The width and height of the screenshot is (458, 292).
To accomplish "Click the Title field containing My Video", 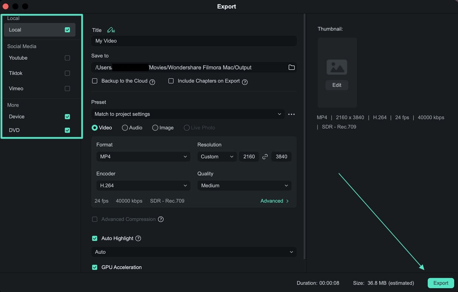I will [194, 41].
